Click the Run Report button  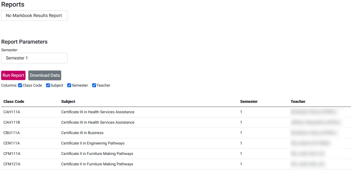coord(13,75)
